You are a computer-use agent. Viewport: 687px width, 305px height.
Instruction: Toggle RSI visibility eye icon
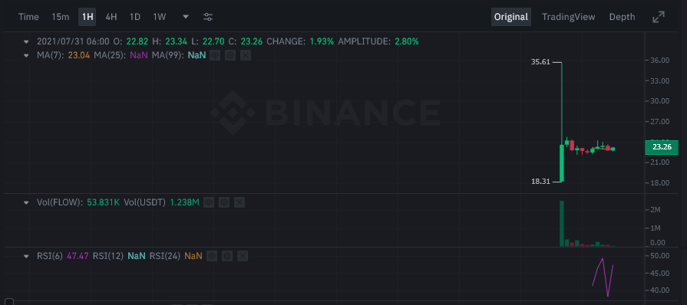(x=212, y=256)
